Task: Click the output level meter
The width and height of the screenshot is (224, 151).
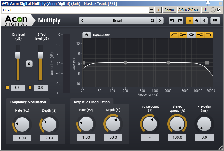Action: 66,64
